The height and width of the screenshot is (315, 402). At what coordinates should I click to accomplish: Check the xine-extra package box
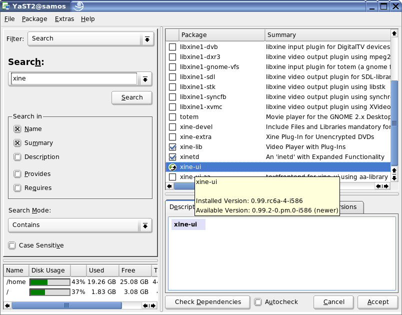tap(172, 137)
